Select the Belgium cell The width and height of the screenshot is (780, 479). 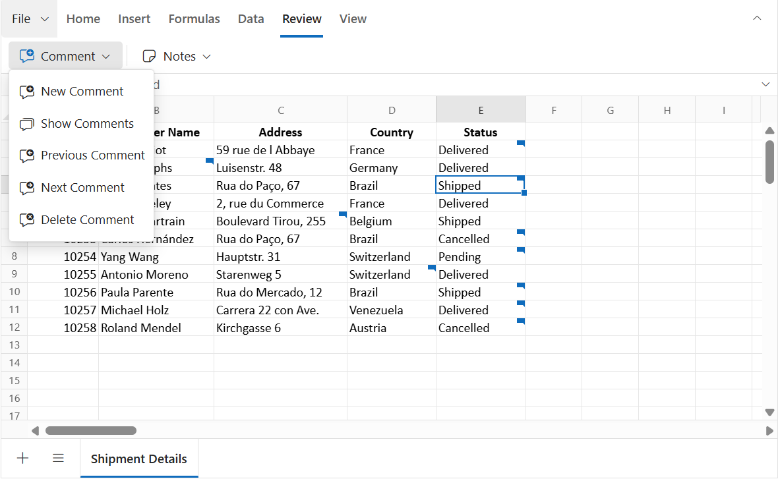coord(392,221)
